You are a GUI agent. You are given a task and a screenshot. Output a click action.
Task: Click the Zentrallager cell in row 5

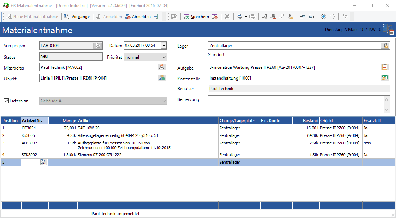[x=239, y=162]
